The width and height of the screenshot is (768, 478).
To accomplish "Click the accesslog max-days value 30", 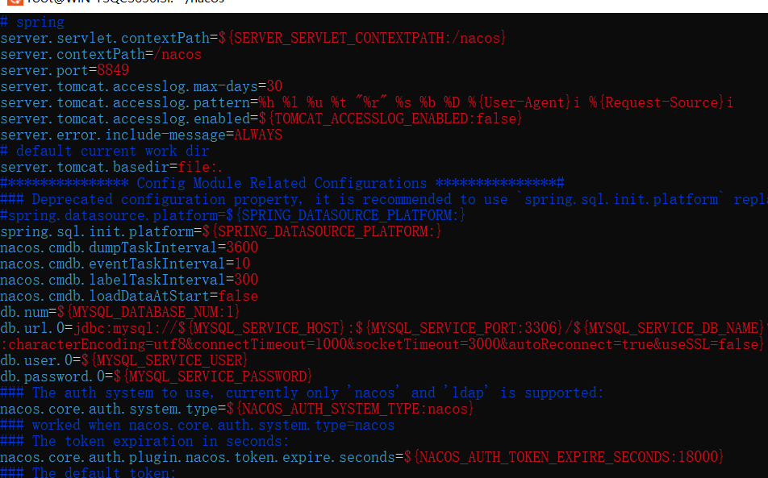I will pyautogui.click(x=274, y=86).
